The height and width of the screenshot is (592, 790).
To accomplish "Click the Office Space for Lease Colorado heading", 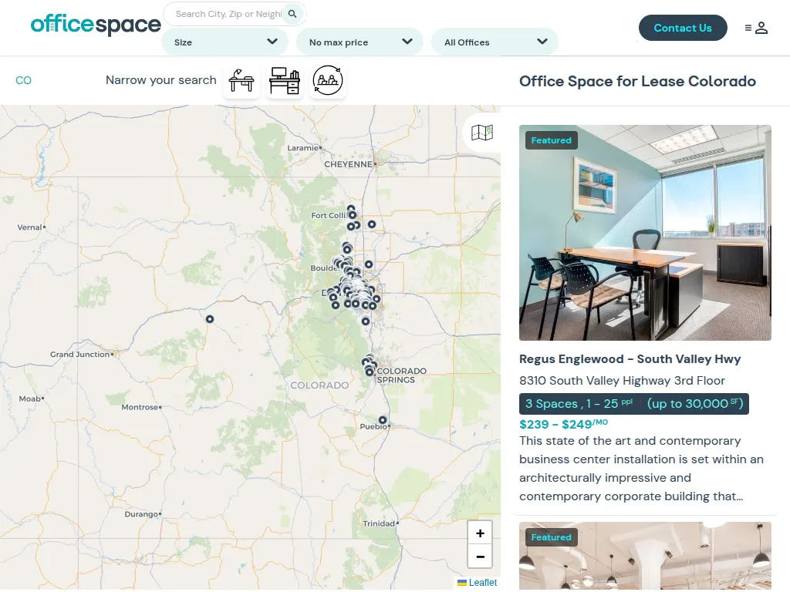I will [637, 81].
